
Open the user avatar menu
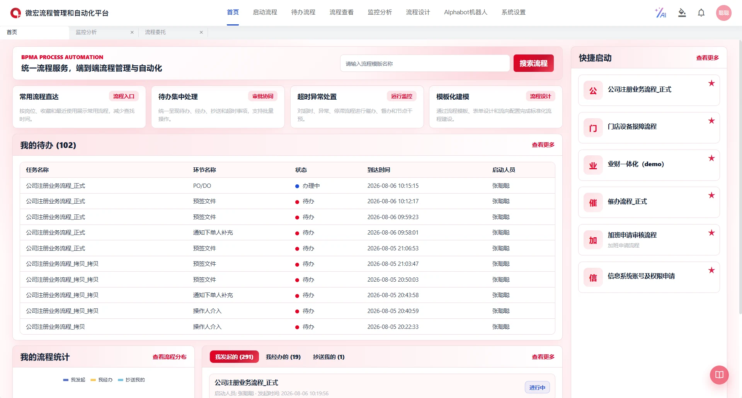pos(723,13)
